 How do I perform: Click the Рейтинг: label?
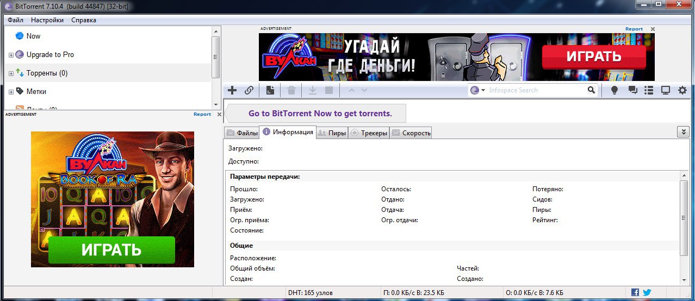[x=545, y=220]
